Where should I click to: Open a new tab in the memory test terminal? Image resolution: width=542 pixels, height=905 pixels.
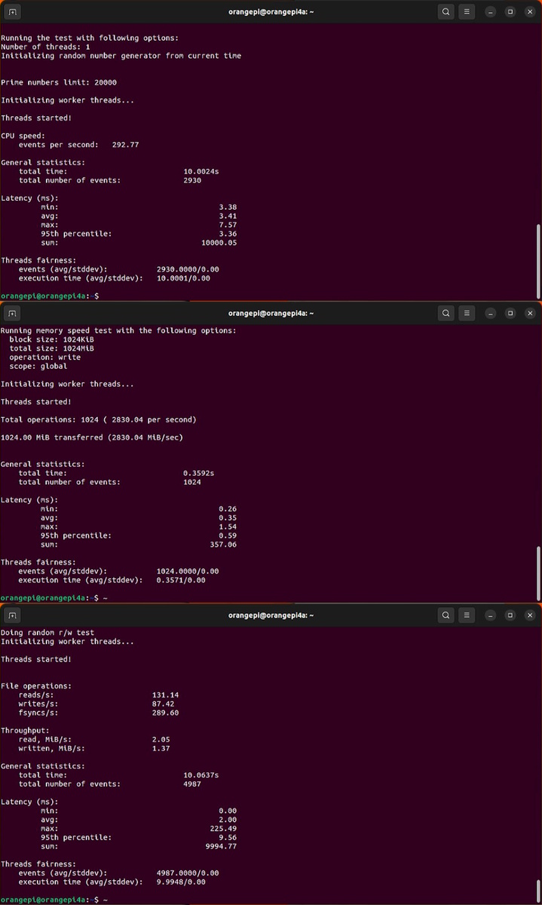(x=12, y=313)
